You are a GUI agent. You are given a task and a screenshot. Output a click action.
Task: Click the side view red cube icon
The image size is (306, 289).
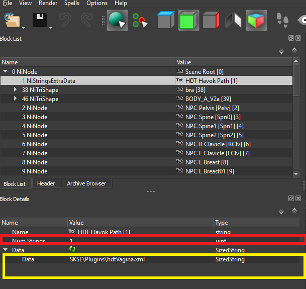pos(212,20)
